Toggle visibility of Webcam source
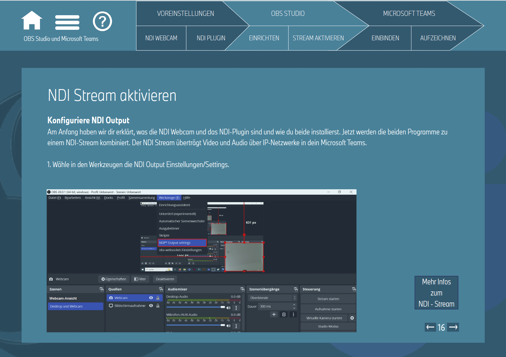Screen dimensions: 506x357 [x=151, y=298]
